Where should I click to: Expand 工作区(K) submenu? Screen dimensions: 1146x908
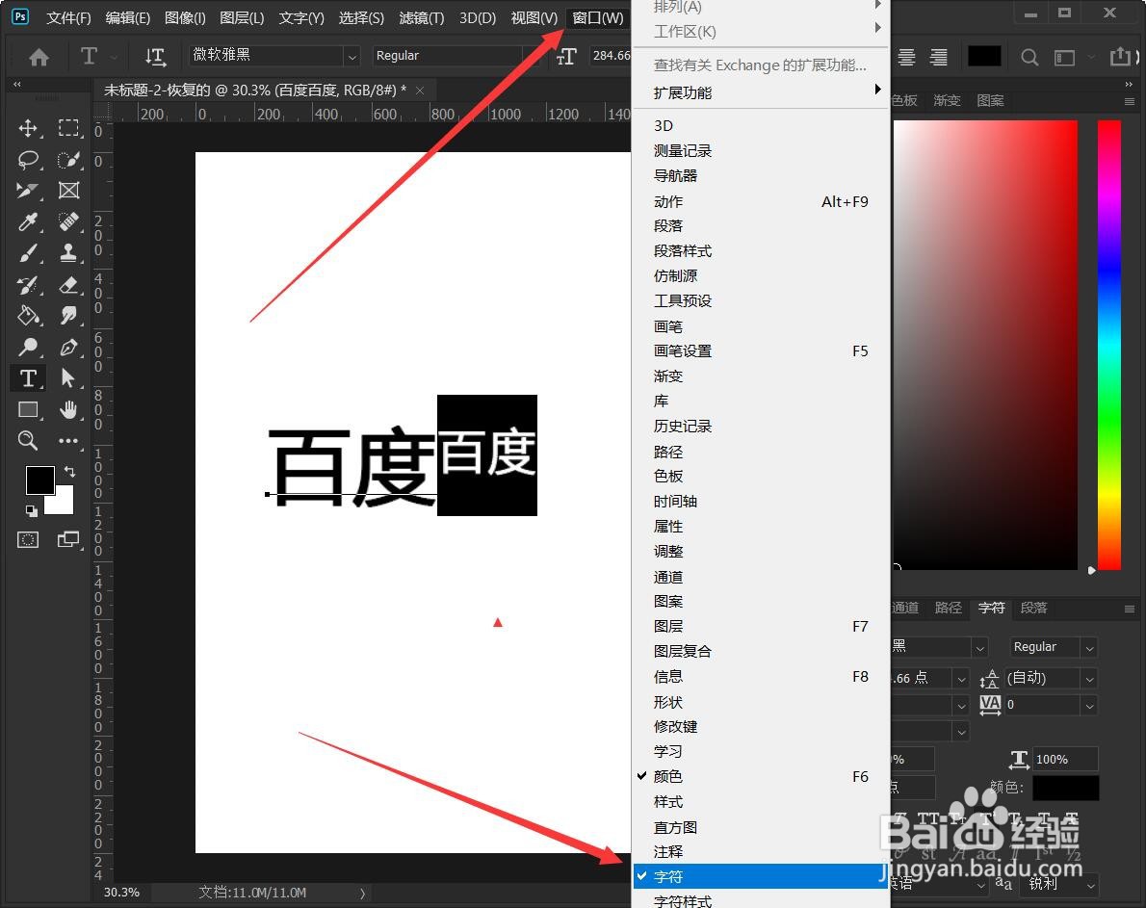761,32
